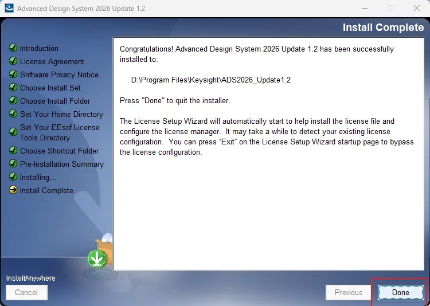Click the checkmark by EEsof License Tools Directory
430x306 pixels.
tap(13, 132)
